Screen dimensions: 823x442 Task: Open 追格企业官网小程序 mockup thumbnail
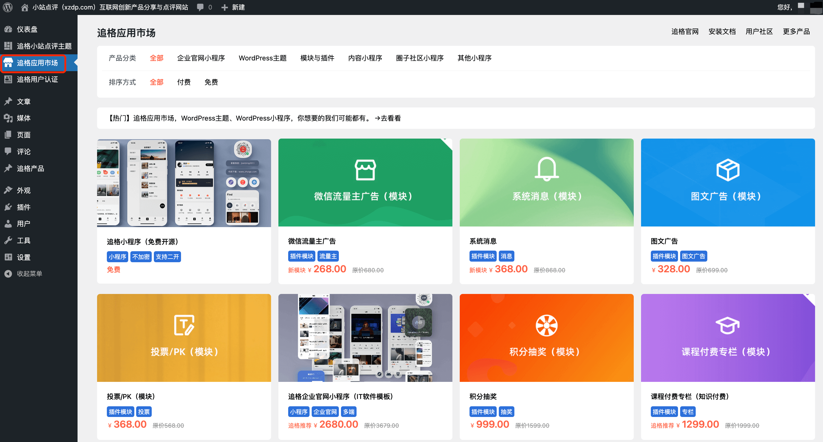(365, 338)
